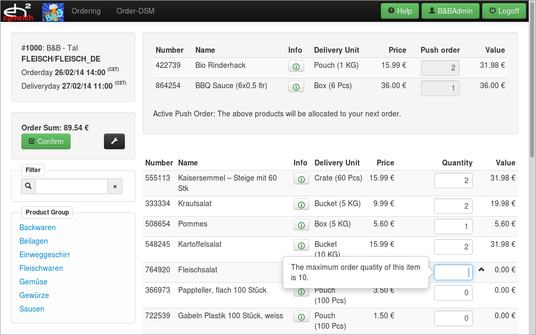The width and height of the screenshot is (536, 335).
Task: Open info for BBQ Sauce product
Action: coord(296,87)
